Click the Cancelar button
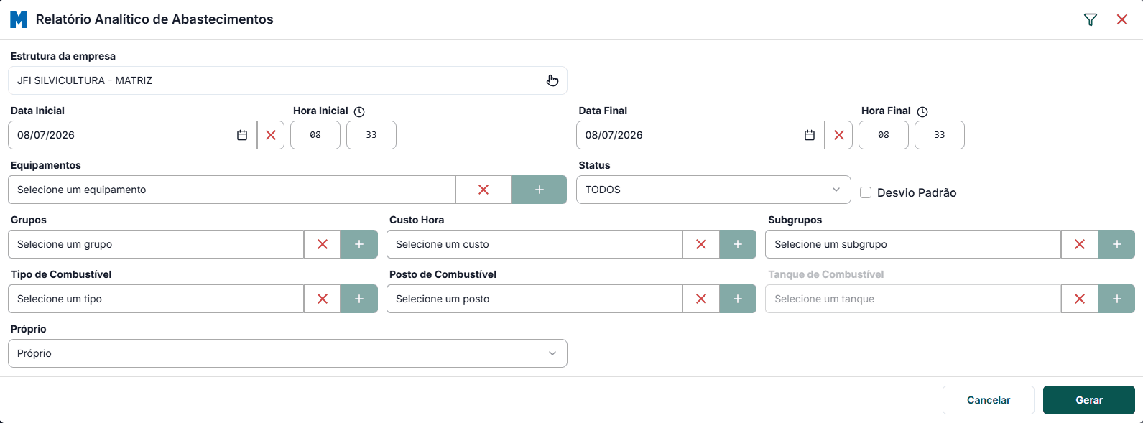The image size is (1143, 423). [989, 400]
